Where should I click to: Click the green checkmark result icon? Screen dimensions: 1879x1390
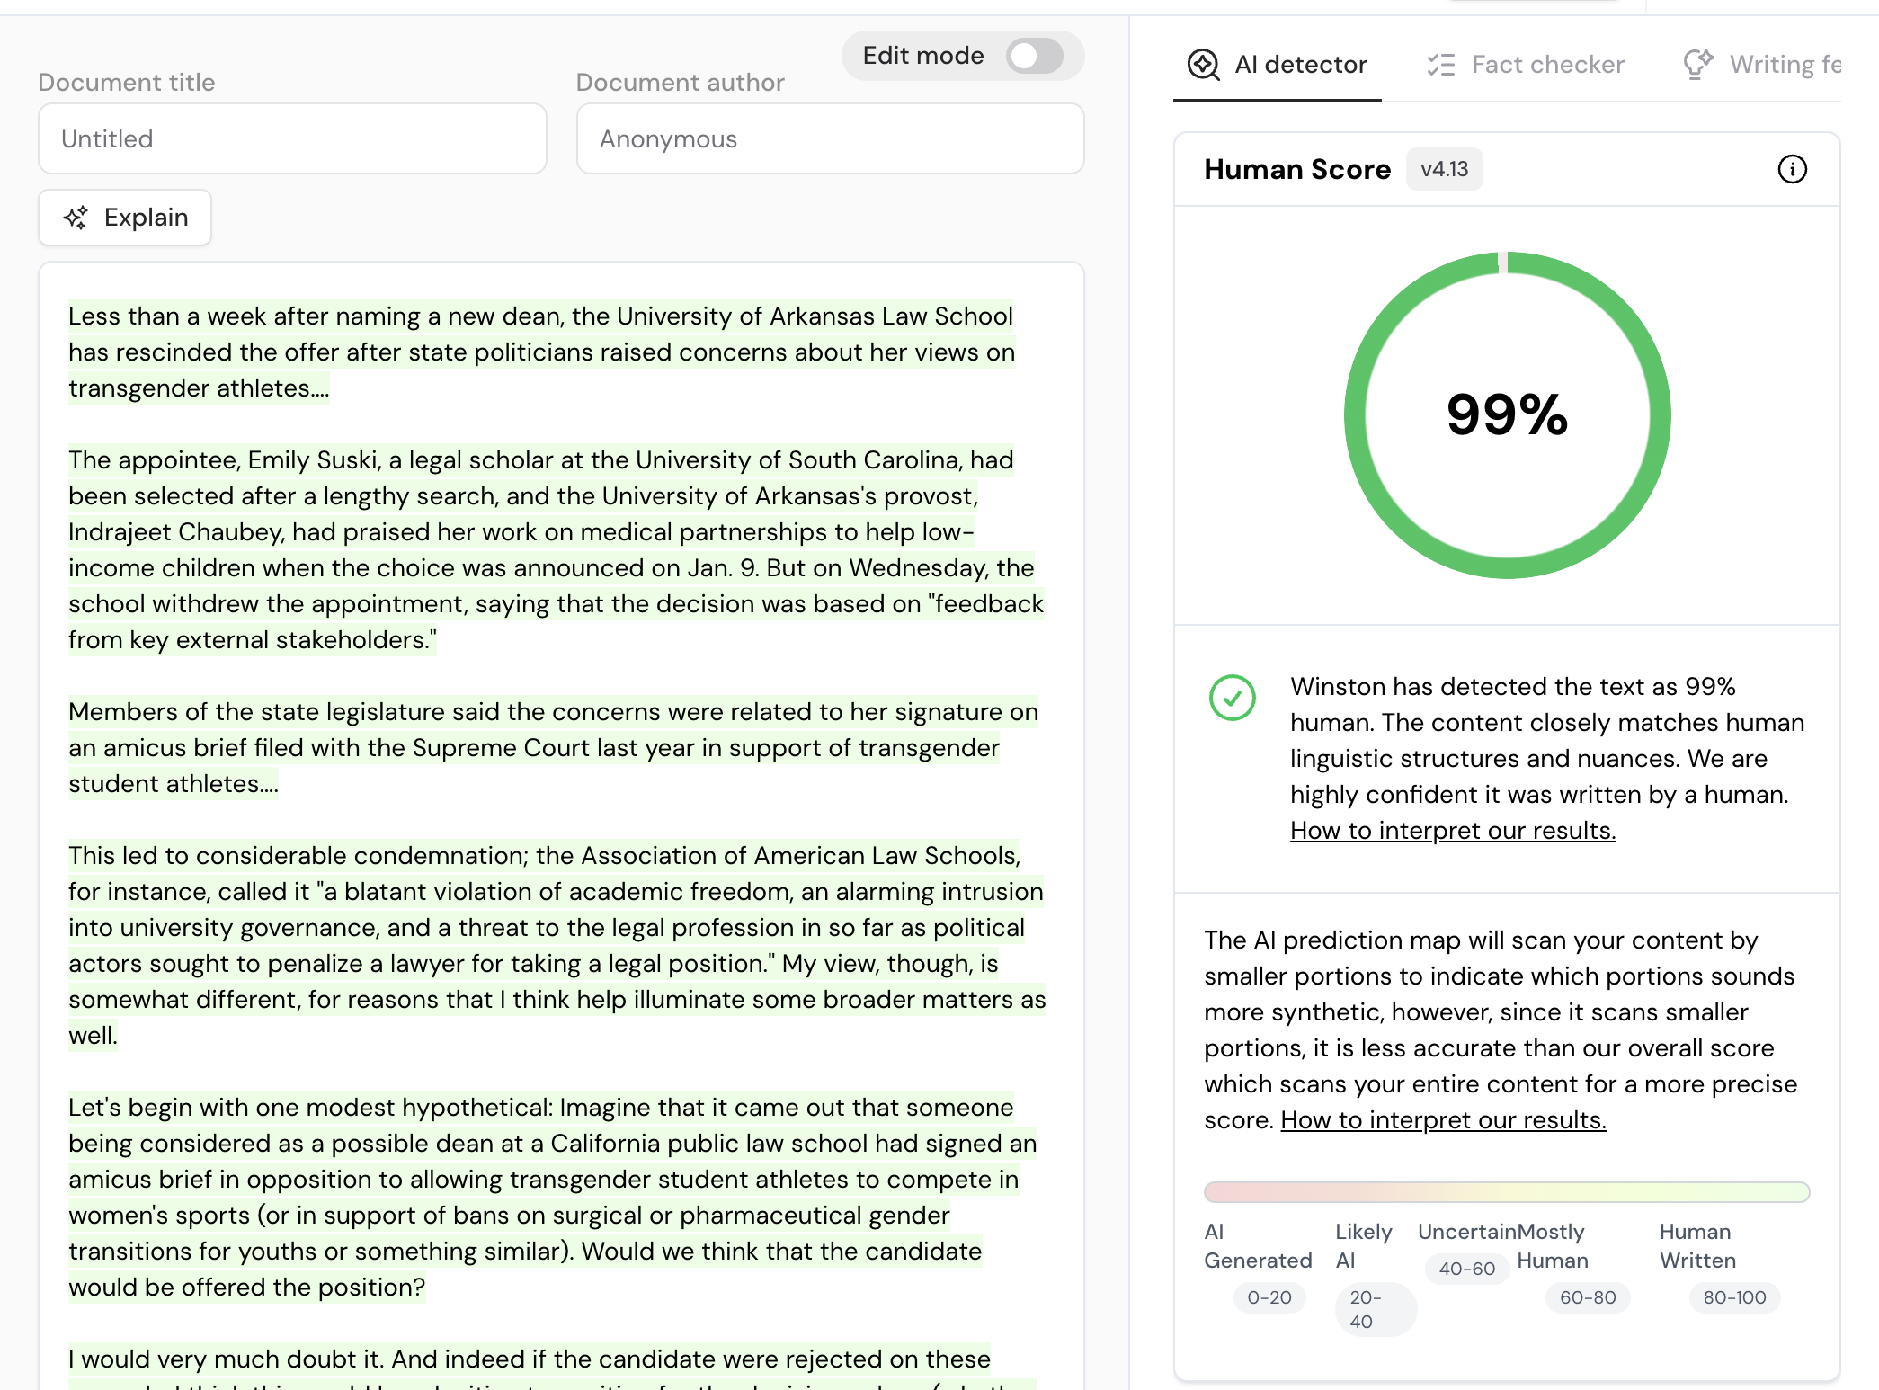[x=1232, y=698]
